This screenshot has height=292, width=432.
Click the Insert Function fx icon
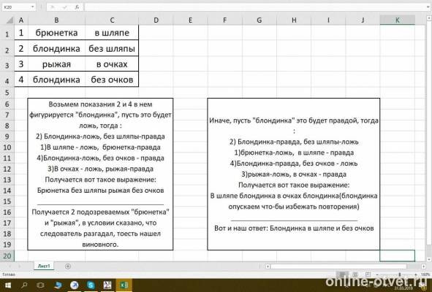pos(77,7)
